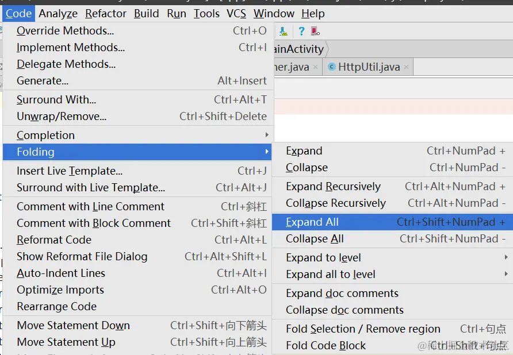Open the Expand all to level submenu
This screenshot has height=355, width=513.
[x=393, y=275]
